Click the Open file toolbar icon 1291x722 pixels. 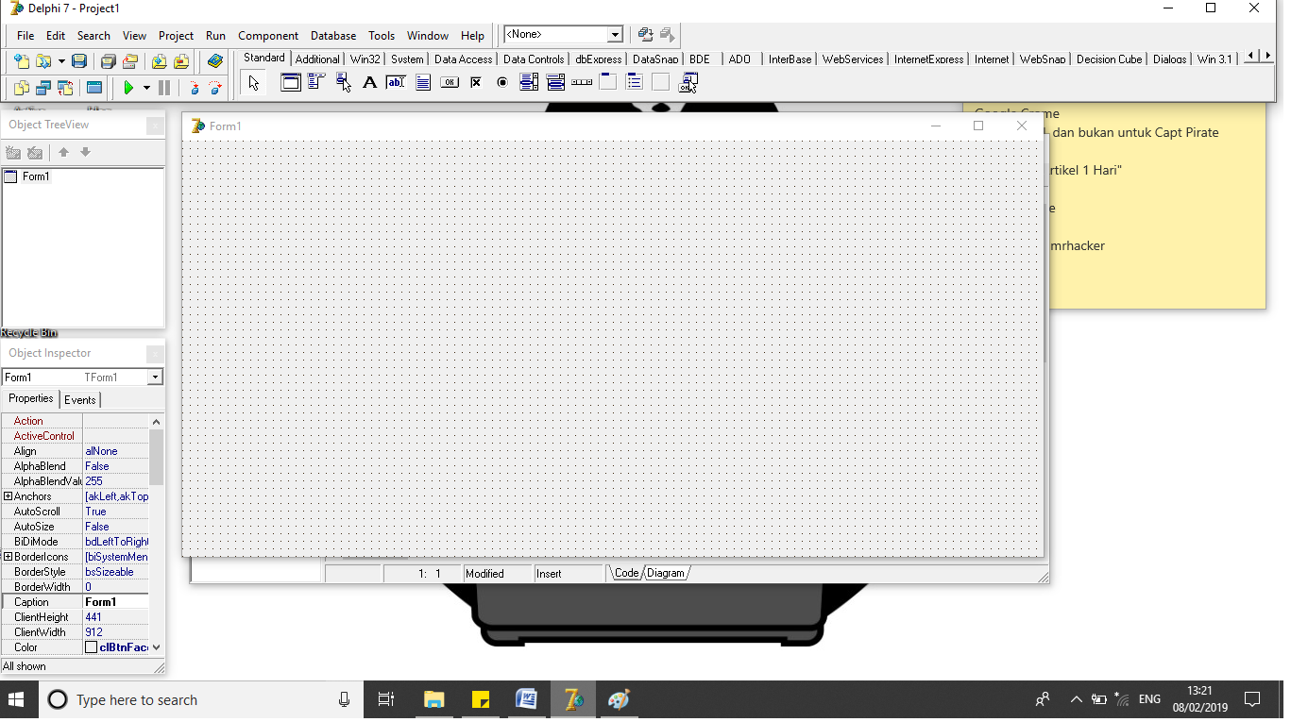point(43,61)
